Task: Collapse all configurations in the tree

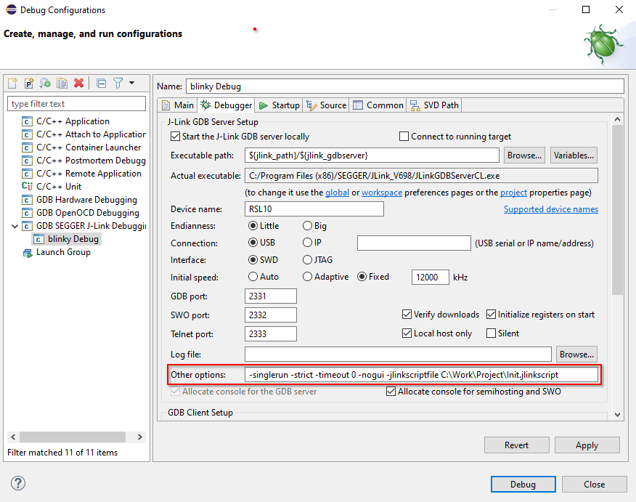Action: 101,84
